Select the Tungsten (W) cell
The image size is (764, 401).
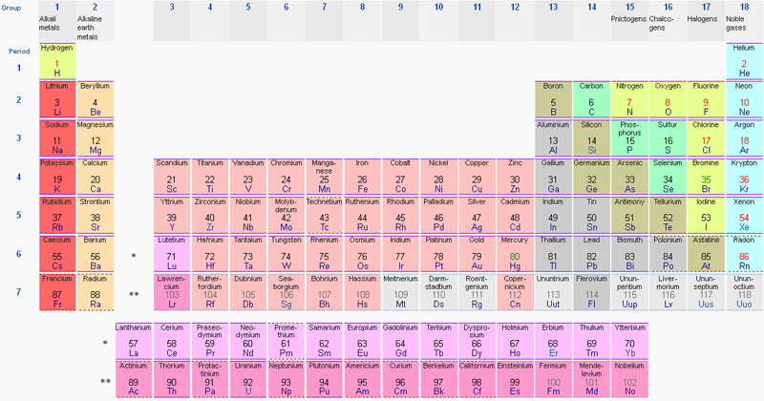point(286,253)
